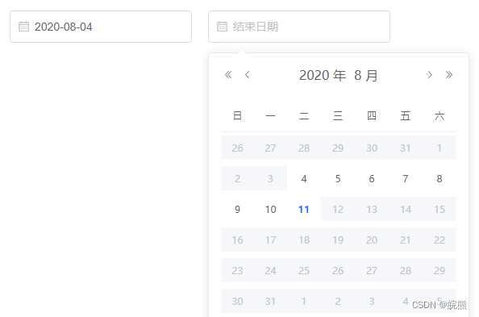This screenshot has width=479, height=317.
Task: Click weekday header 四
Action: 372,116
